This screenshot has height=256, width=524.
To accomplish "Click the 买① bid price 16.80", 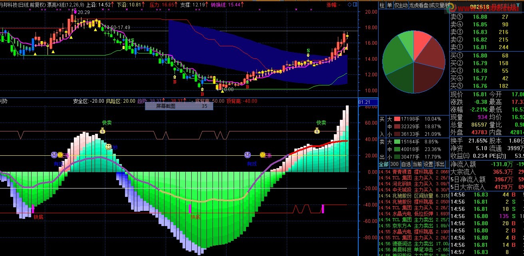I will click(480, 56).
